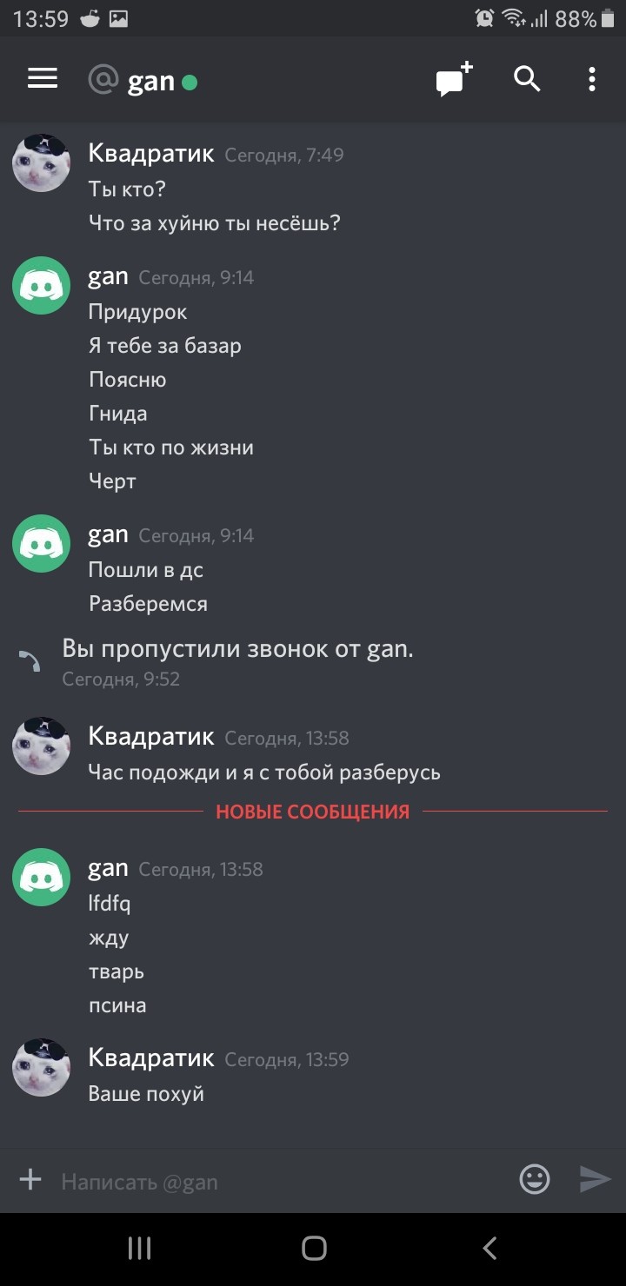Tap the message Ваше похуй

tap(146, 1093)
